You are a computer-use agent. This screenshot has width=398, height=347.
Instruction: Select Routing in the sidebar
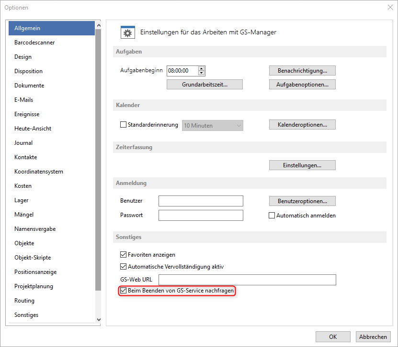coord(52,301)
